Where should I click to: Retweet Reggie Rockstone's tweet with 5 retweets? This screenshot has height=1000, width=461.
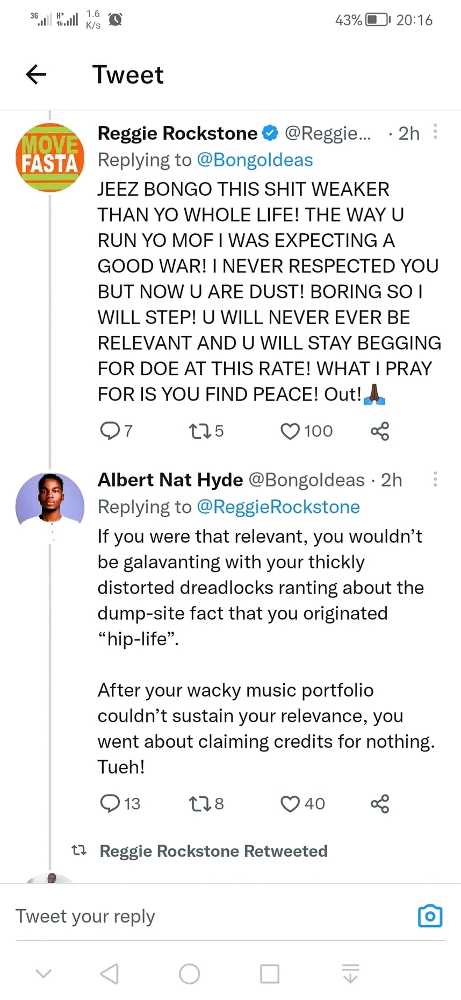coord(200,431)
